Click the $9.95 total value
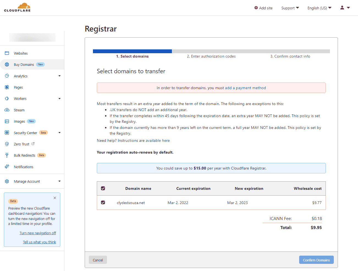The image size is (358, 271). (316, 227)
